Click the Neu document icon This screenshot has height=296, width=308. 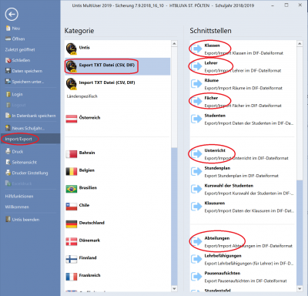tap(8, 29)
